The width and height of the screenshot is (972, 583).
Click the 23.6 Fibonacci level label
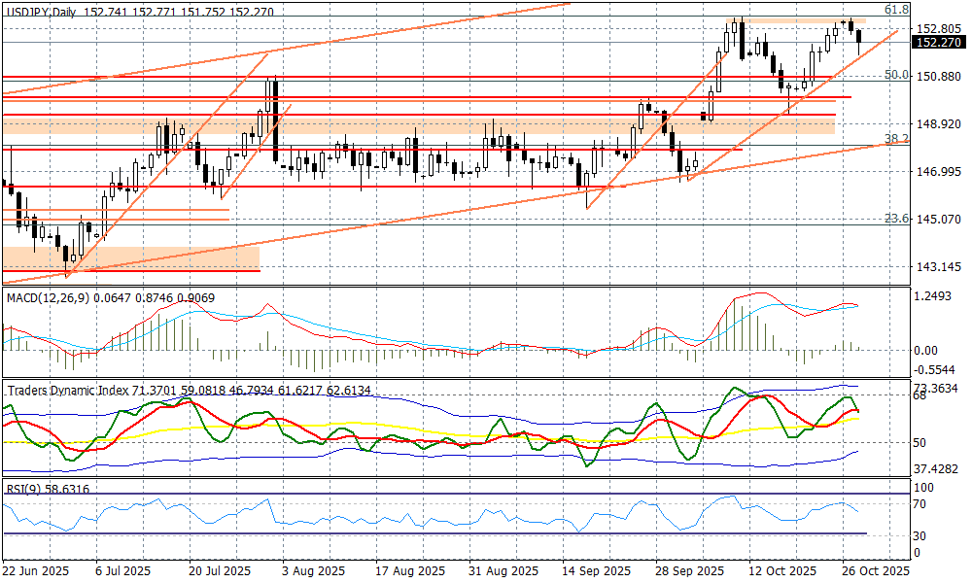coord(896,220)
